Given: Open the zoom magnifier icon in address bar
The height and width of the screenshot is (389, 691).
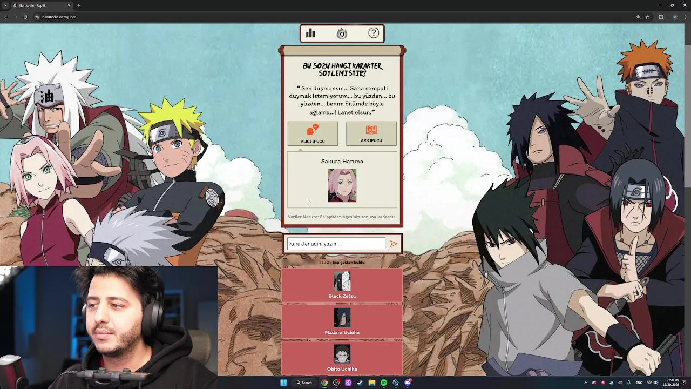Looking at the screenshot, I should pyautogui.click(x=638, y=17).
